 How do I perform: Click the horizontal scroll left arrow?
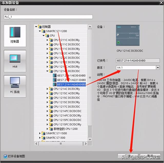pyautogui.click(x=36, y=143)
